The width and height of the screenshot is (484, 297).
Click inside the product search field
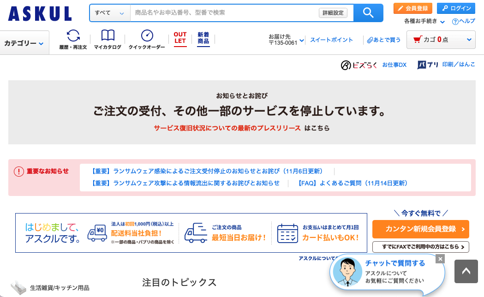pyautogui.click(x=224, y=13)
